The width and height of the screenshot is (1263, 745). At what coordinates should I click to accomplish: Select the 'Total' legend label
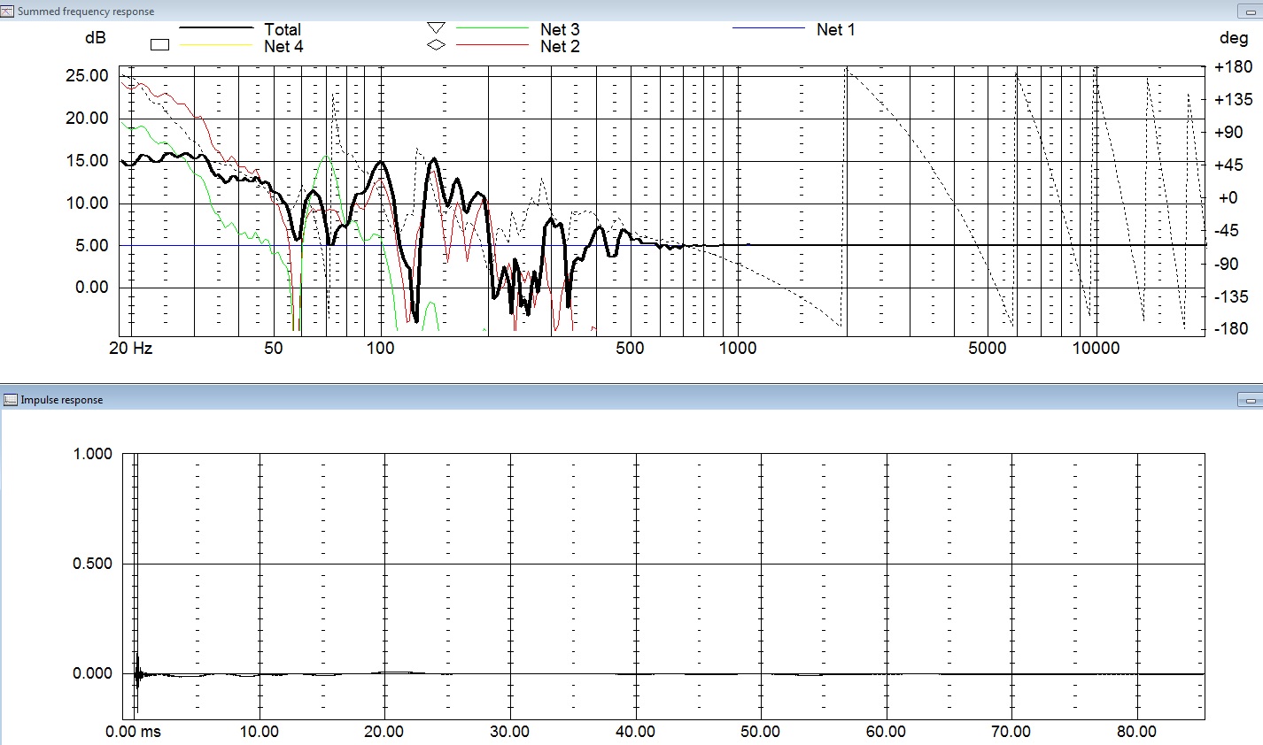tap(283, 29)
